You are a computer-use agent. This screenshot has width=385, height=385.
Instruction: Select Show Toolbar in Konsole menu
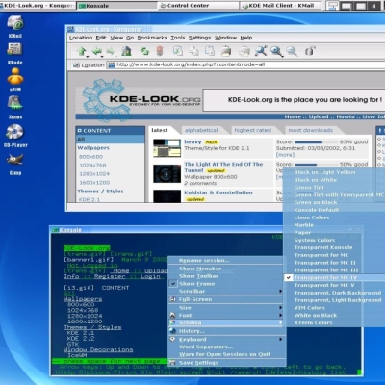[198, 276]
